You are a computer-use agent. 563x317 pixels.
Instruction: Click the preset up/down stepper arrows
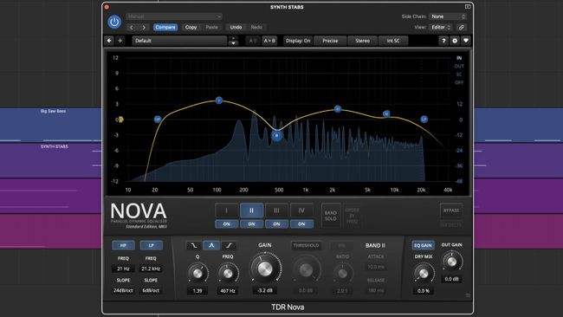[233, 41]
